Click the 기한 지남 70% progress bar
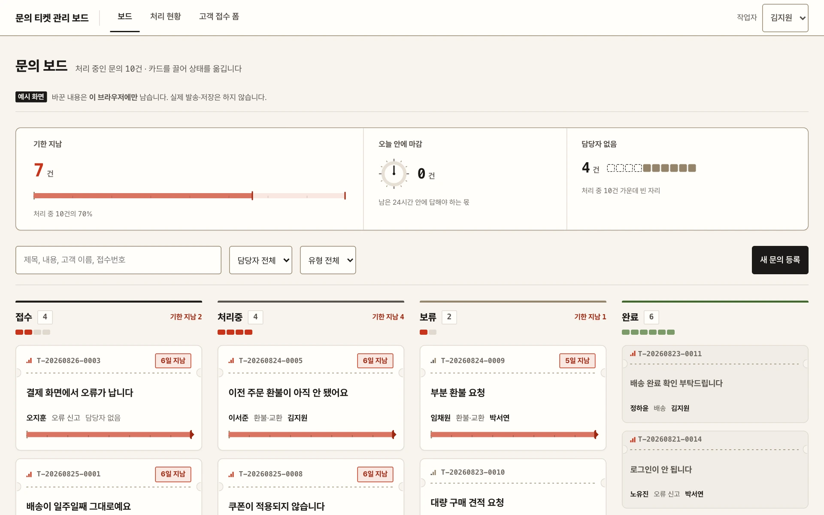This screenshot has width=824, height=515. 190,196
